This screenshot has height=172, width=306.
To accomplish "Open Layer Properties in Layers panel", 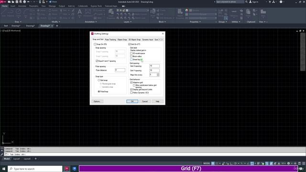I will tap(111, 13).
